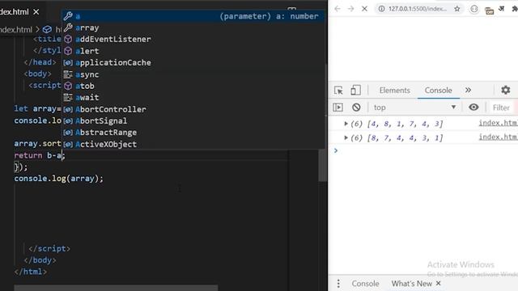Click the keyword icon beside await
Image resolution: width=518 pixels, height=291 pixels.
point(68,97)
